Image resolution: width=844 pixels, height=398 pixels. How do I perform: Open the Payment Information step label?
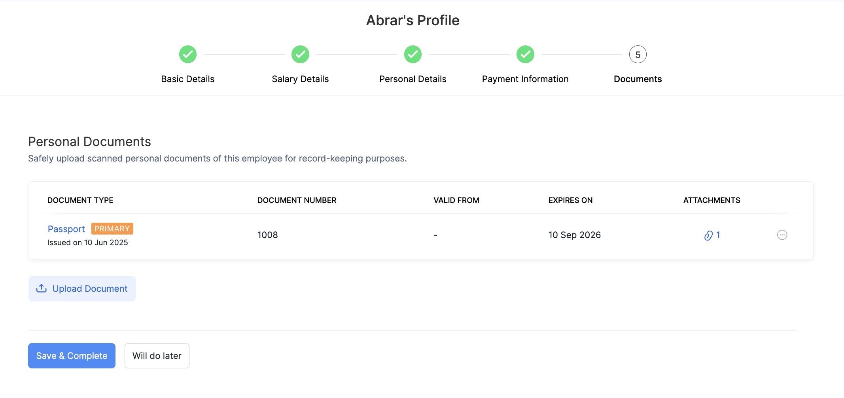point(525,79)
